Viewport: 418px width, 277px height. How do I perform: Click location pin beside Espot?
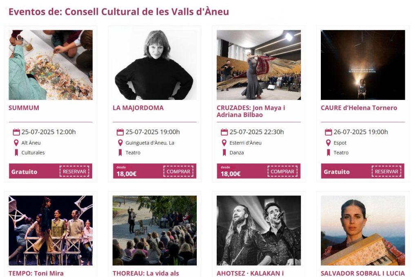329,143
